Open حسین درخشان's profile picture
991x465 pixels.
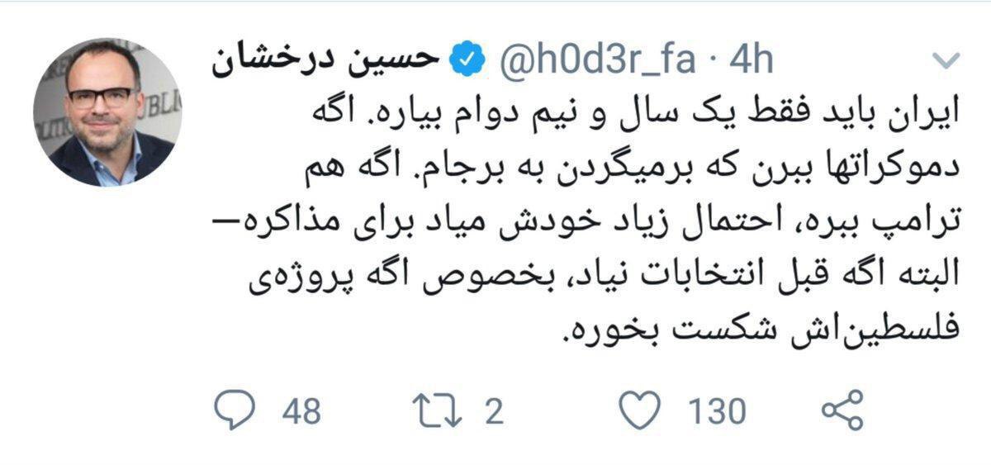coord(107,112)
